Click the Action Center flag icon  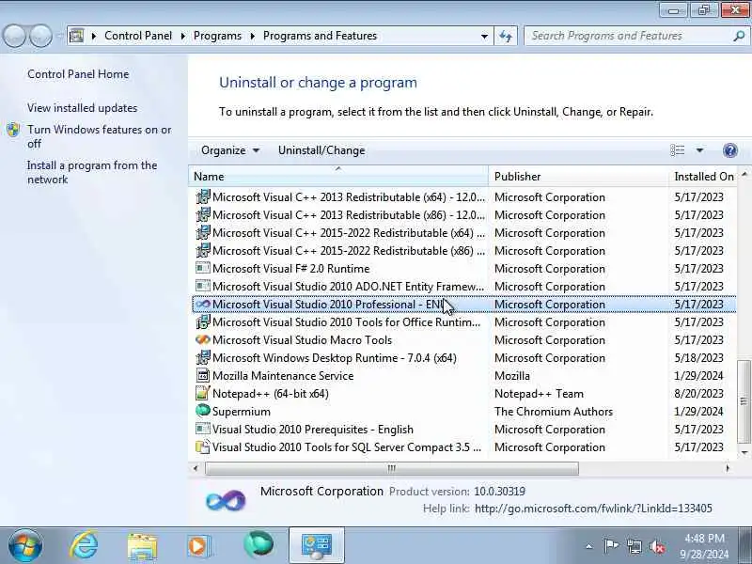tap(610, 546)
